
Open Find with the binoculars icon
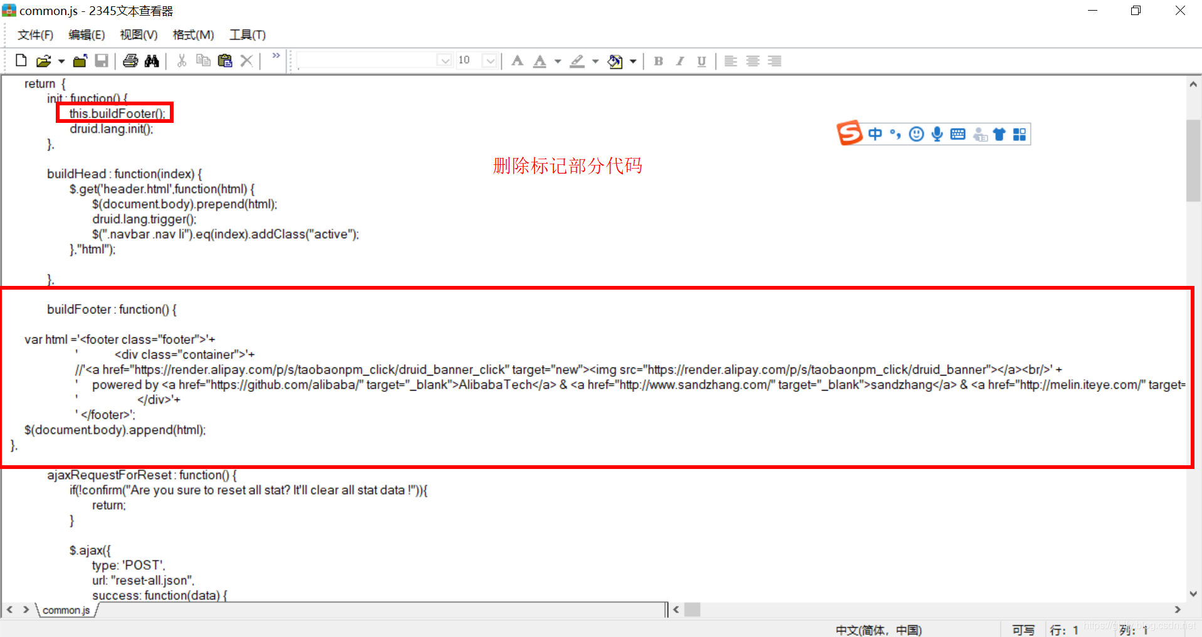click(152, 61)
